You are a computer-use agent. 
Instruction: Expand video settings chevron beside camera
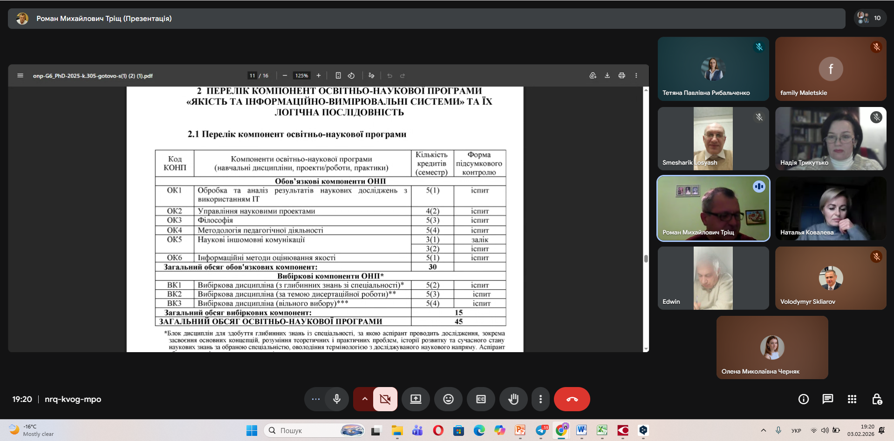[364, 399]
